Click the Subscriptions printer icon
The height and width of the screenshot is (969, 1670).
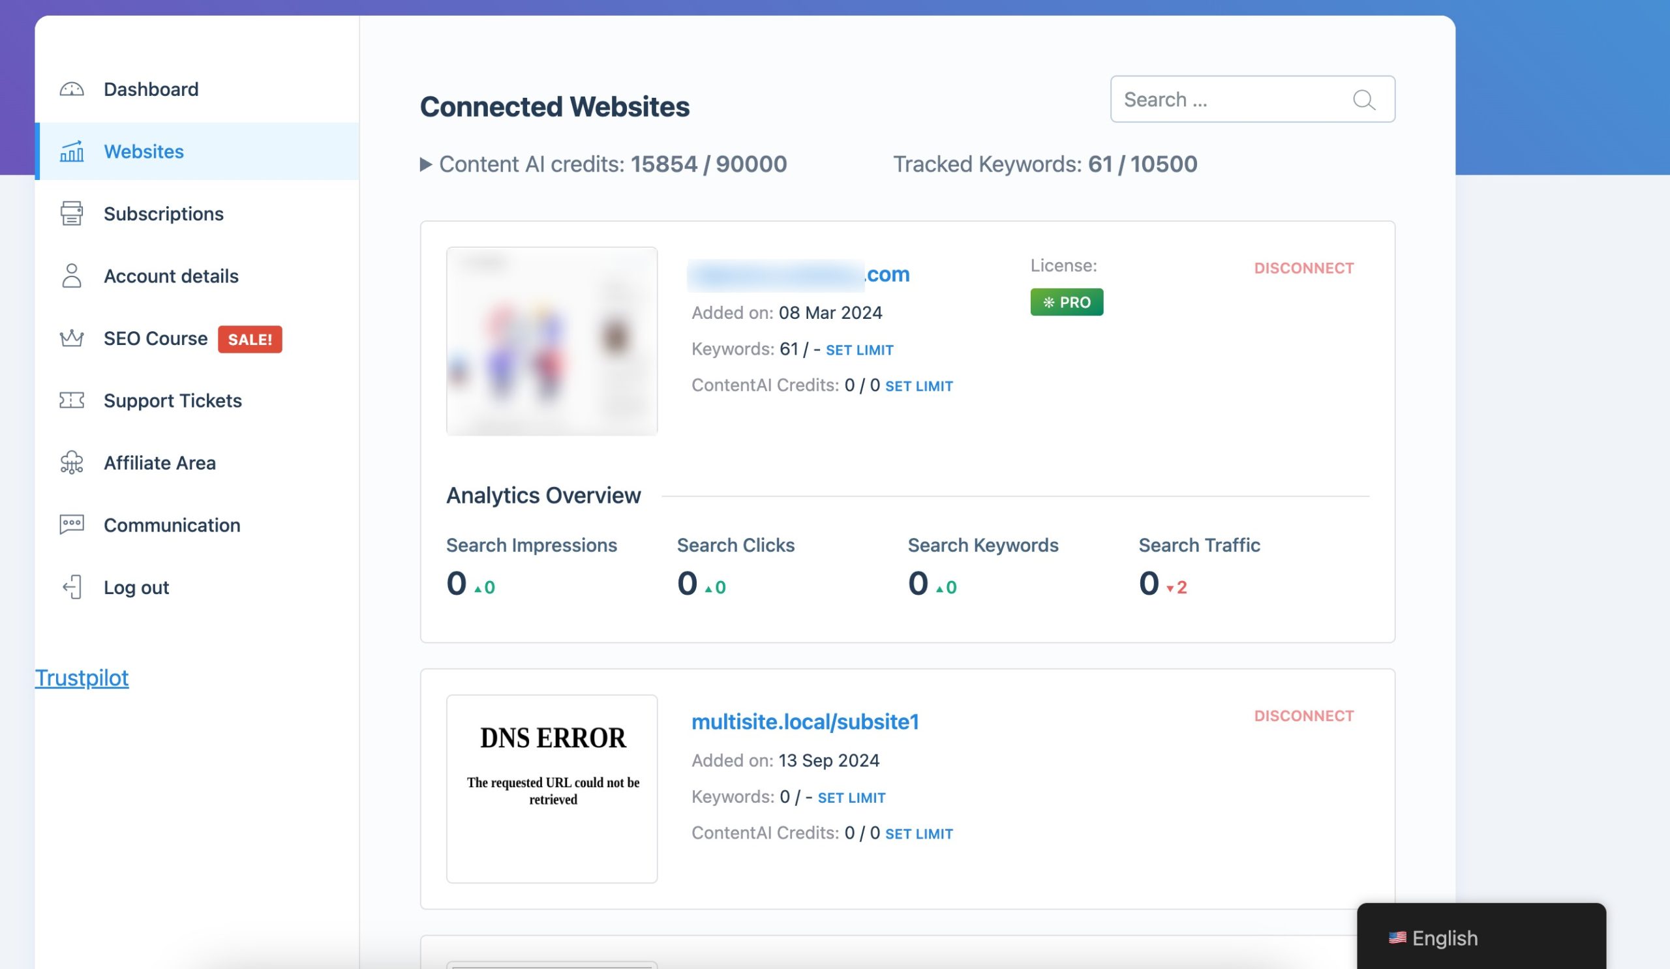tap(72, 213)
